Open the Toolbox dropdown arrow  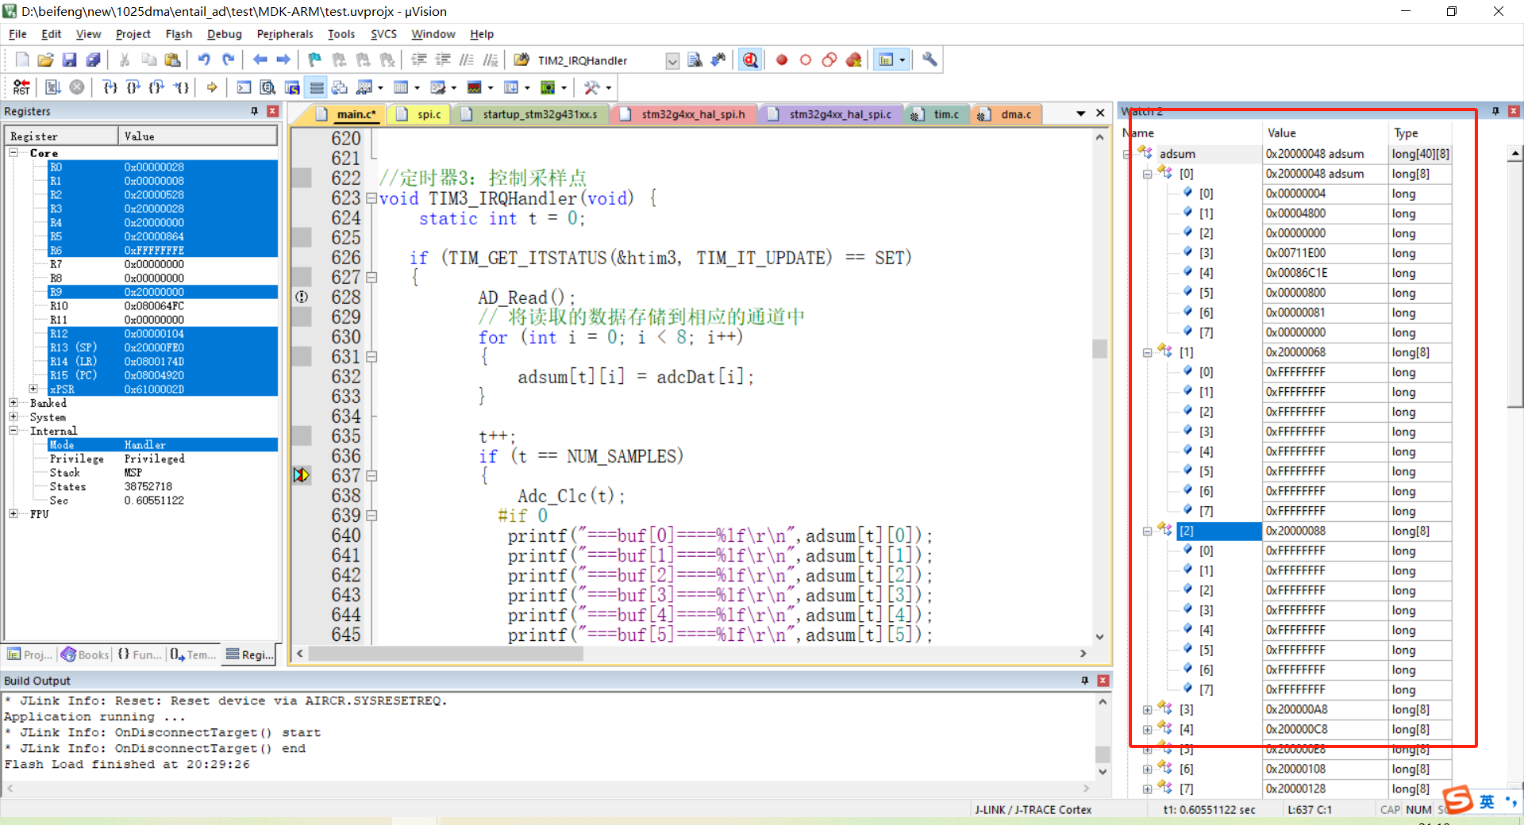(x=609, y=88)
